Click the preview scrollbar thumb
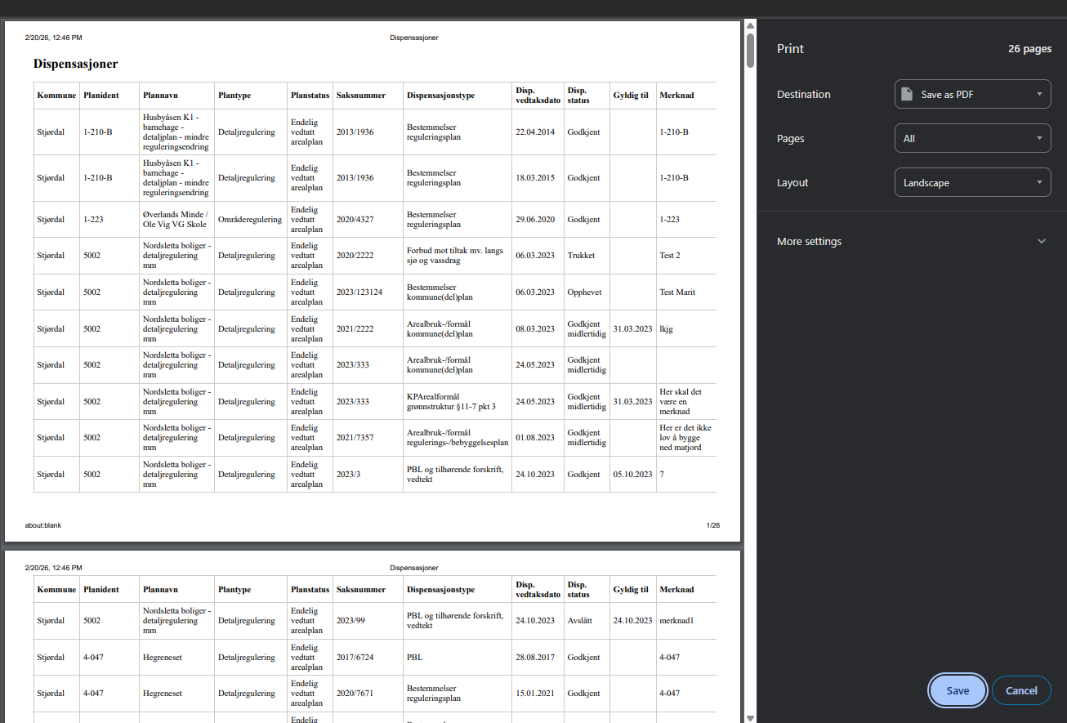Viewport: 1067px width, 723px height. point(750,49)
